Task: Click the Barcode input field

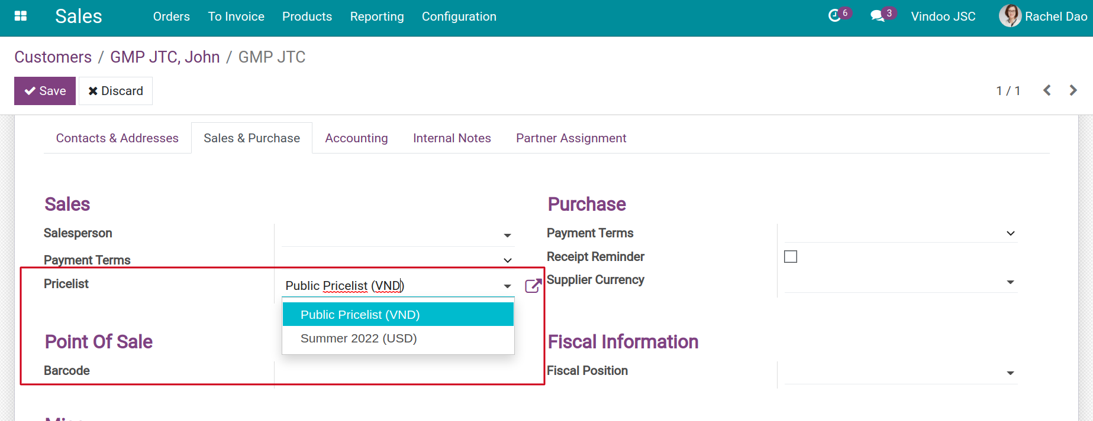Action: coord(398,373)
